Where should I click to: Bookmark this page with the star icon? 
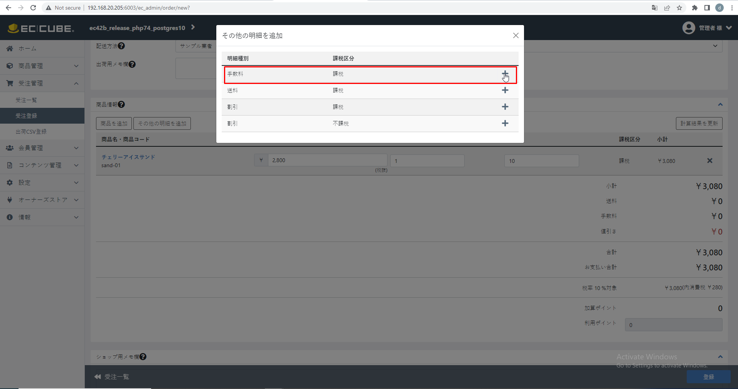tap(679, 8)
